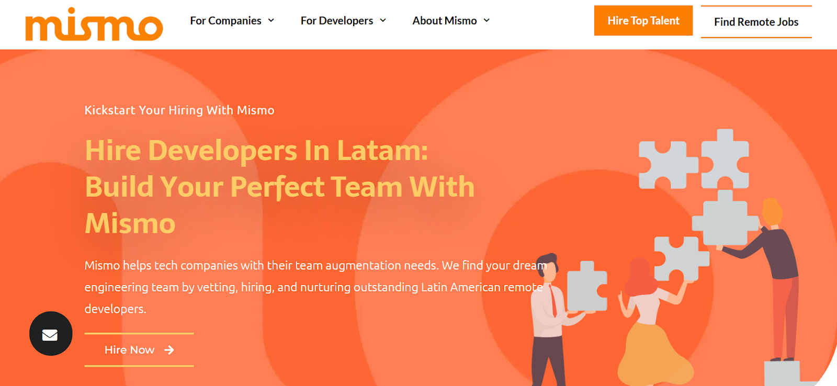Open the About Mismo menu

(x=451, y=20)
